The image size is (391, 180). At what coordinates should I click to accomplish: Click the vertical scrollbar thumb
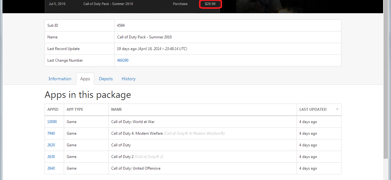coord(386,79)
